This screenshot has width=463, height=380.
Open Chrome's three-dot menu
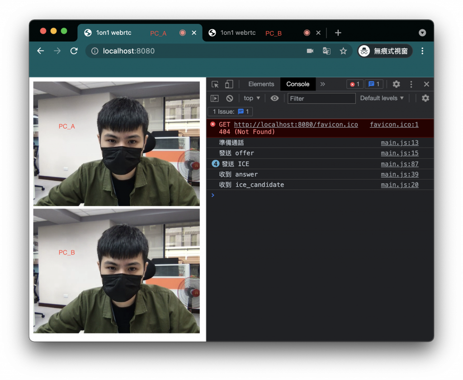(x=422, y=51)
